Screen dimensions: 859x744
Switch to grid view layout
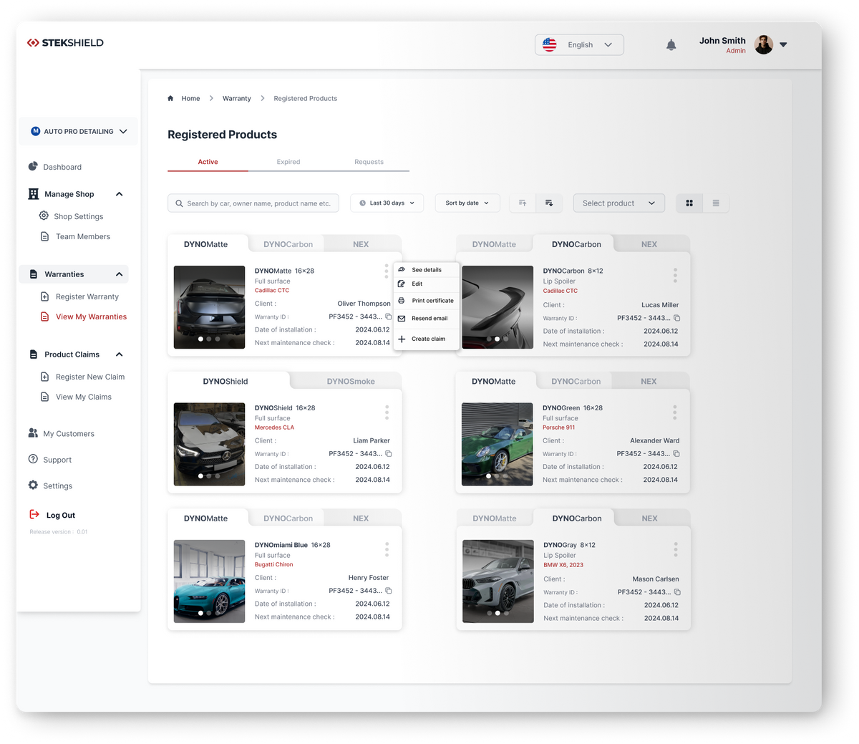(x=689, y=203)
